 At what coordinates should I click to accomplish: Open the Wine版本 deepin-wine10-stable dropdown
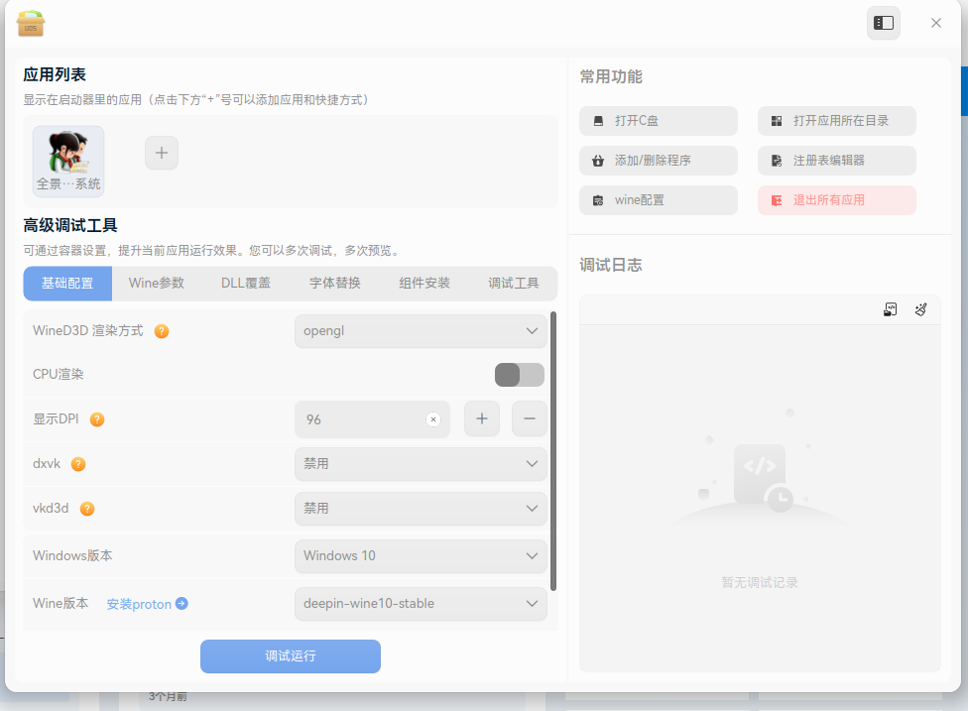421,604
